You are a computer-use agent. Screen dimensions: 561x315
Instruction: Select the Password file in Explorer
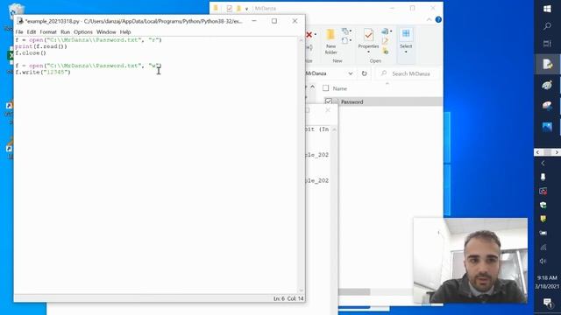click(x=352, y=101)
